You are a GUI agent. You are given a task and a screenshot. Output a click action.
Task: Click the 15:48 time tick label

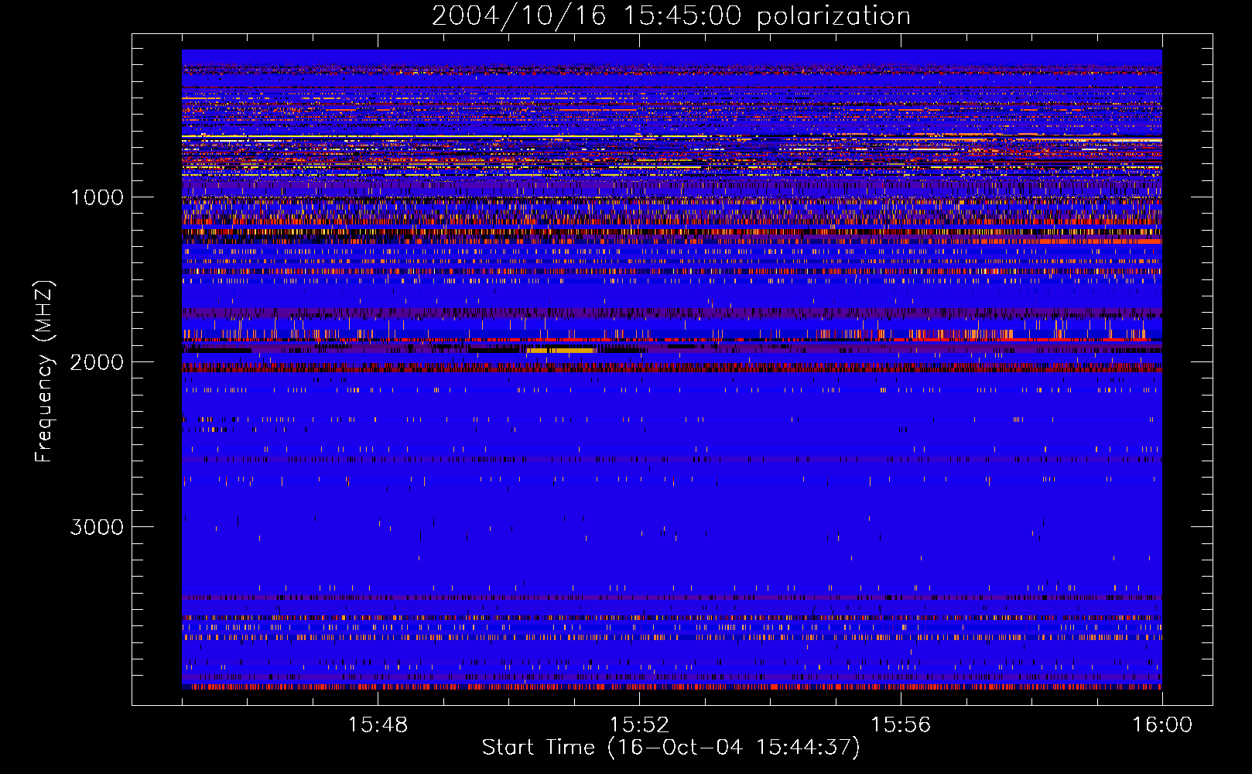(378, 725)
